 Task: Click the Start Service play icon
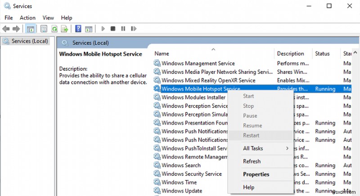point(103,29)
